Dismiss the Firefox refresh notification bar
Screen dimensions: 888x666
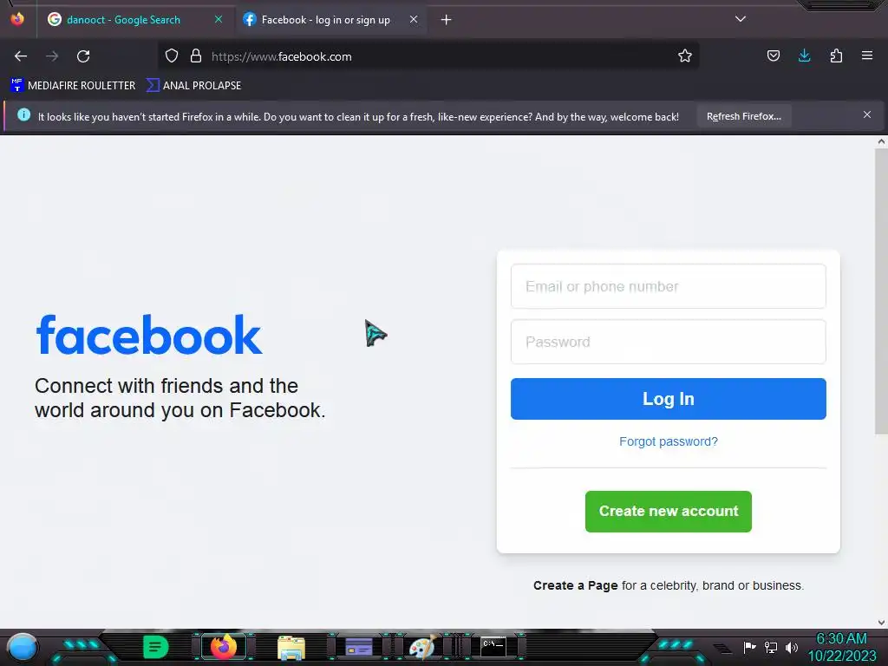click(x=867, y=115)
